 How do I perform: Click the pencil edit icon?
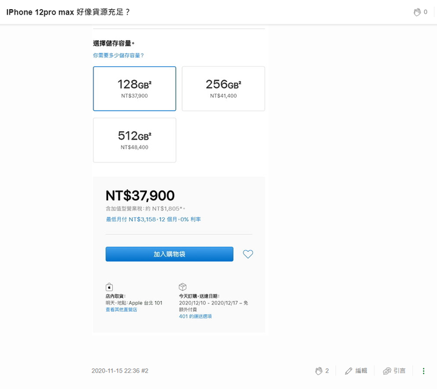pos(348,371)
